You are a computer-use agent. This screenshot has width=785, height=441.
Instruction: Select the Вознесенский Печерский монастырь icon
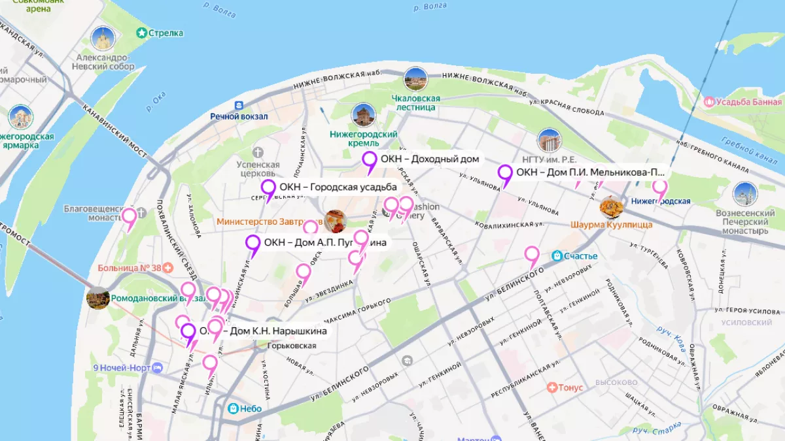(744, 194)
